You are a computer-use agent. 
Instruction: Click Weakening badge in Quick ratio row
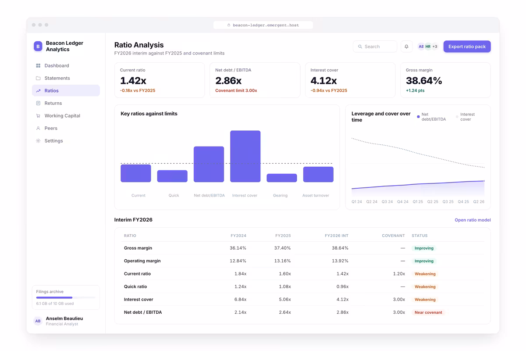[x=425, y=287]
